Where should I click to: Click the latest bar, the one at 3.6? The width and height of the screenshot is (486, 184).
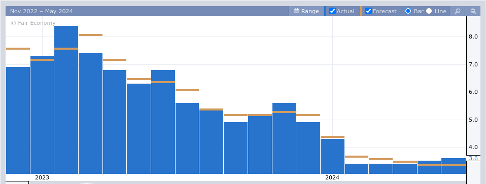click(x=453, y=166)
